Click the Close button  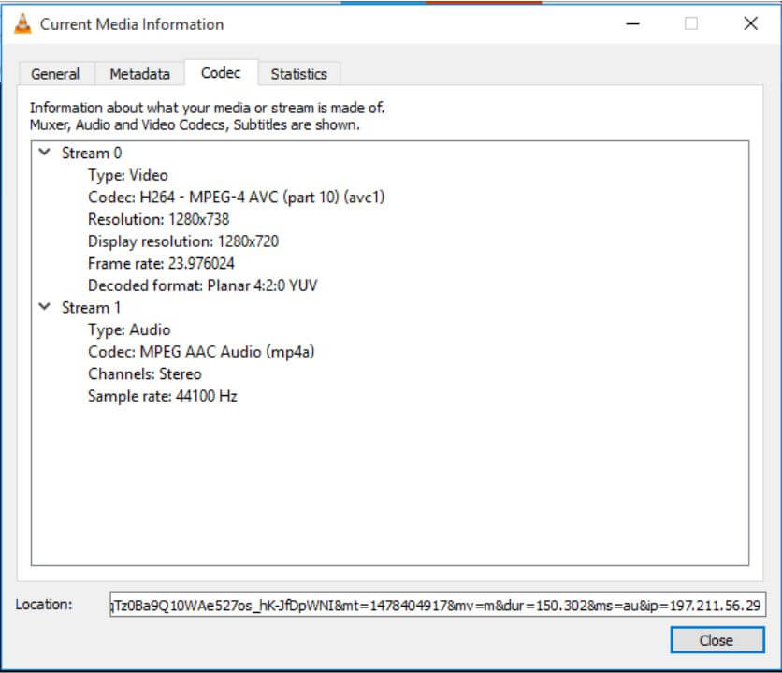(717, 640)
